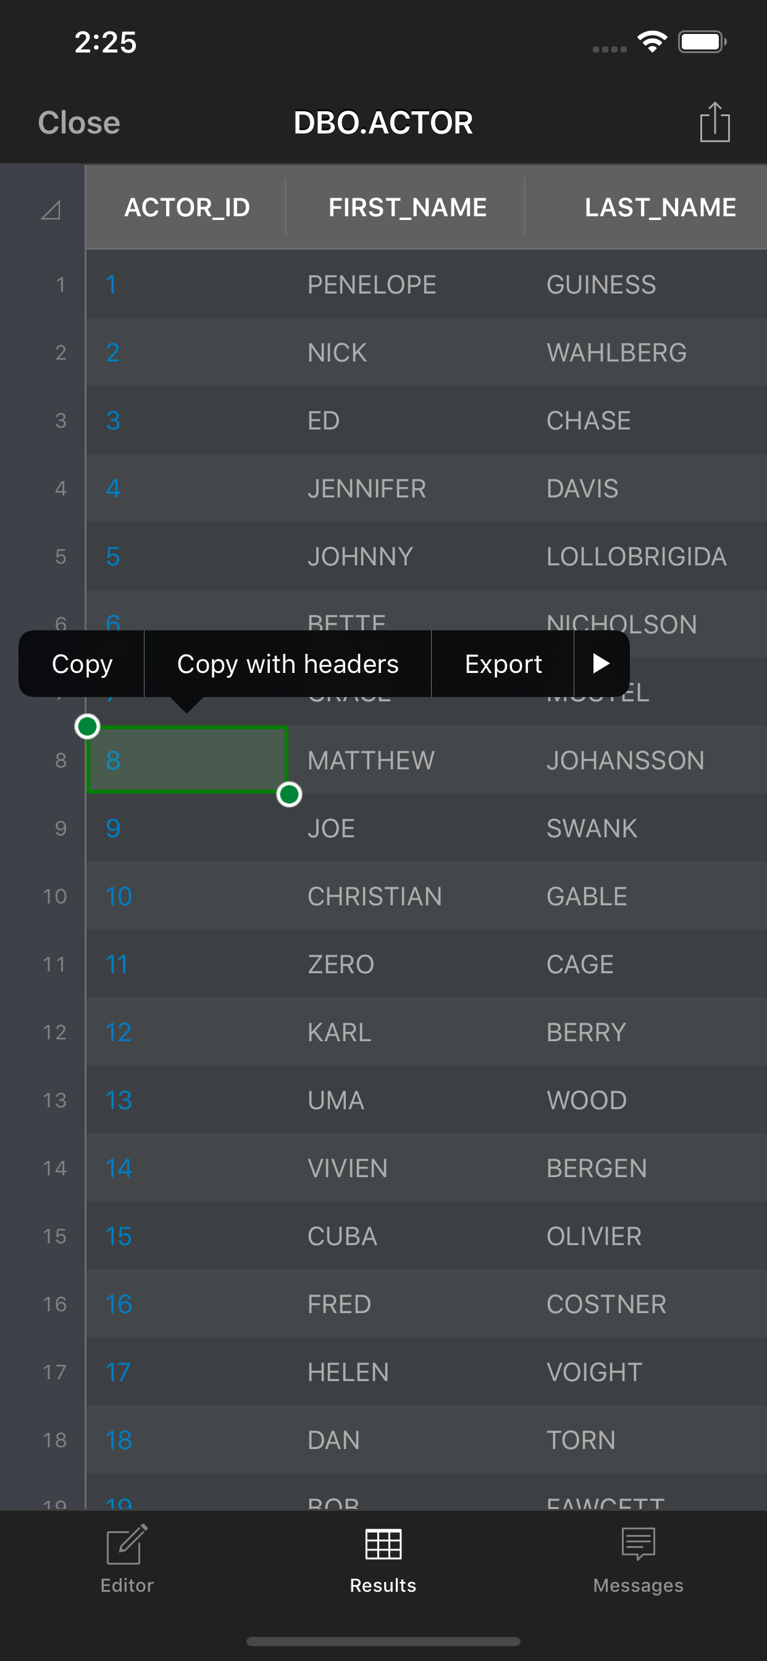Tap the select-all corner triangle icon

pyautogui.click(x=50, y=209)
